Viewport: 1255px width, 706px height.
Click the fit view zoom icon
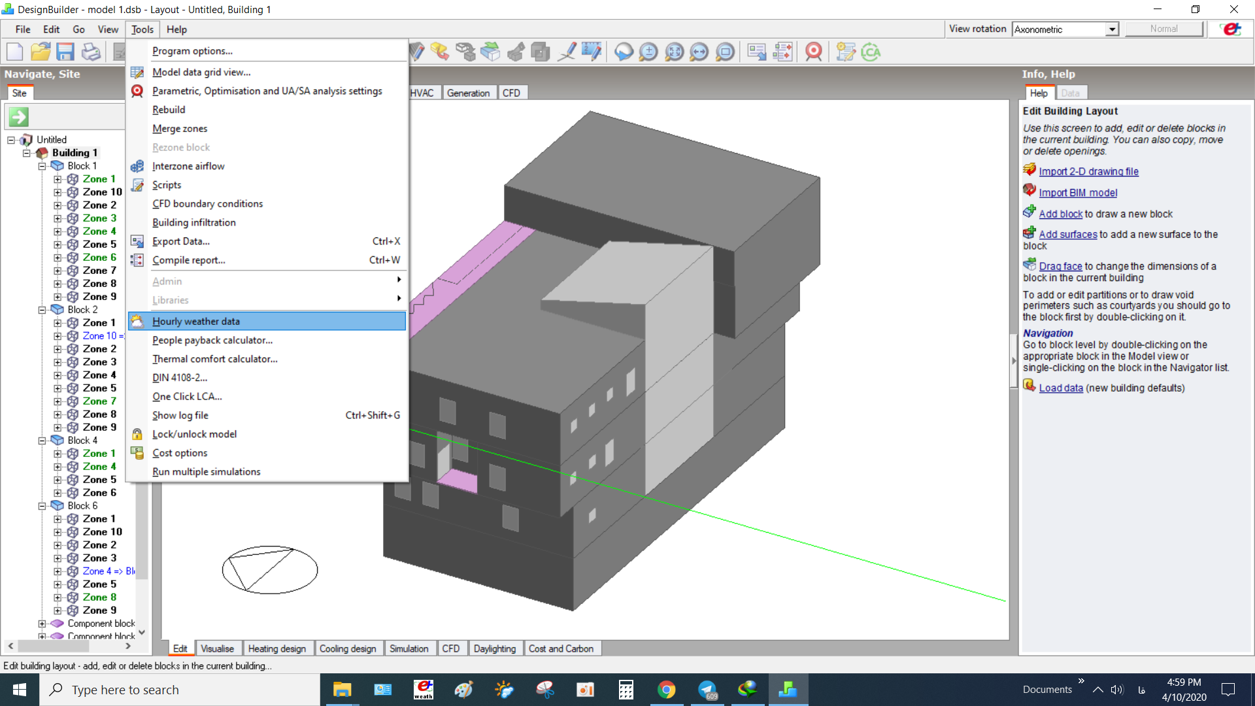(674, 52)
